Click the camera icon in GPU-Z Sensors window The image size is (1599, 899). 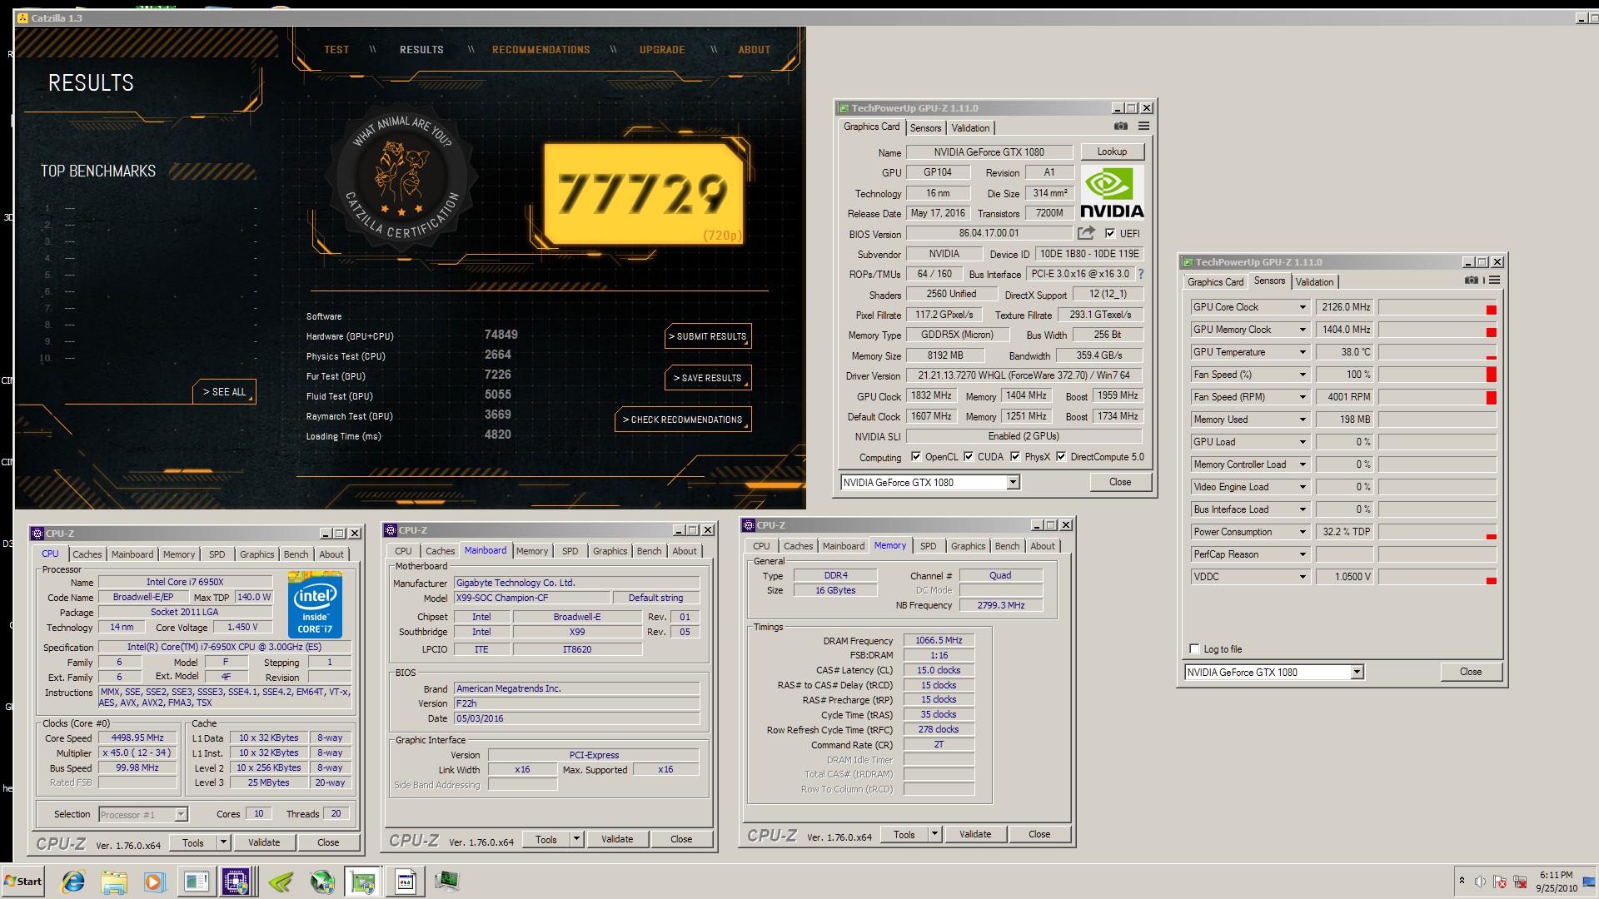(x=1472, y=281)
